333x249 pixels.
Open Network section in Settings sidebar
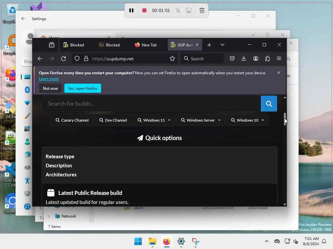point(27,103)
